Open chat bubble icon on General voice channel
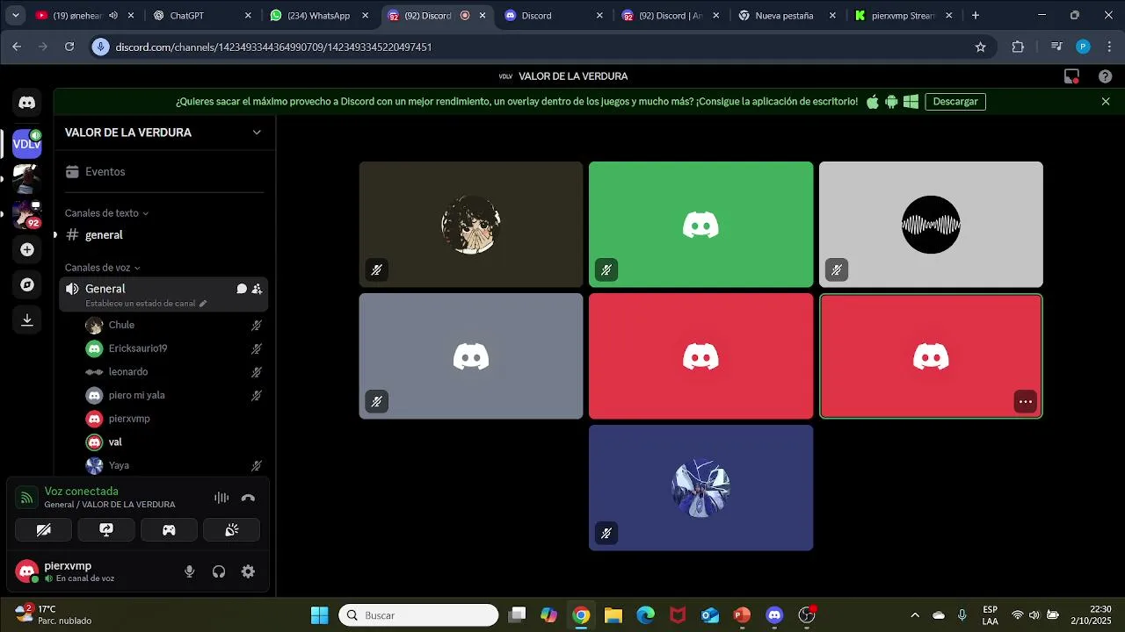This screenshot has height=632, width=1125. click(x=242, y=289)
